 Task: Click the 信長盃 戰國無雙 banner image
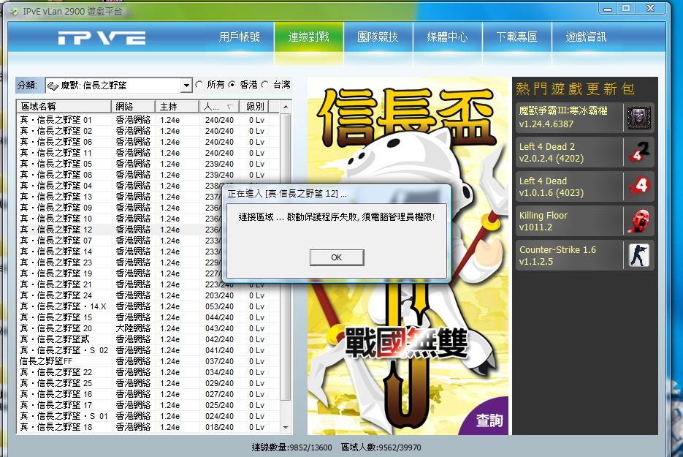(408, 256)
